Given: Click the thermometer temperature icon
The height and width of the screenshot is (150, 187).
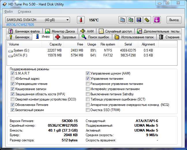Looking at the screenshot, I should (x=81, y=20).
